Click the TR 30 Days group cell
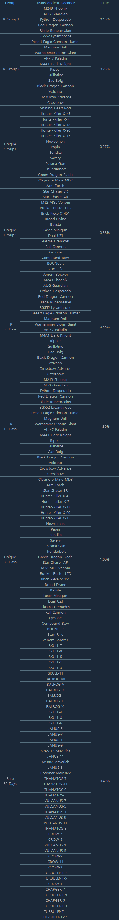 pos(10,327)
